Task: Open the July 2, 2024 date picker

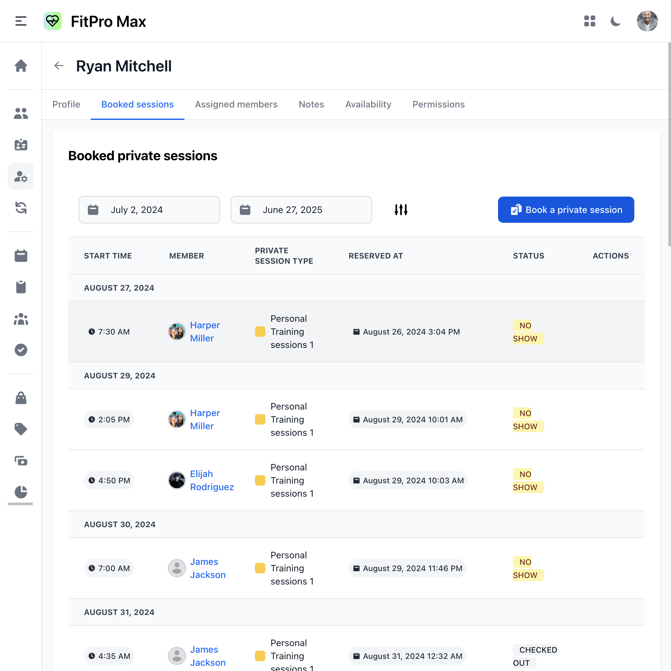Action: [149, 209]
